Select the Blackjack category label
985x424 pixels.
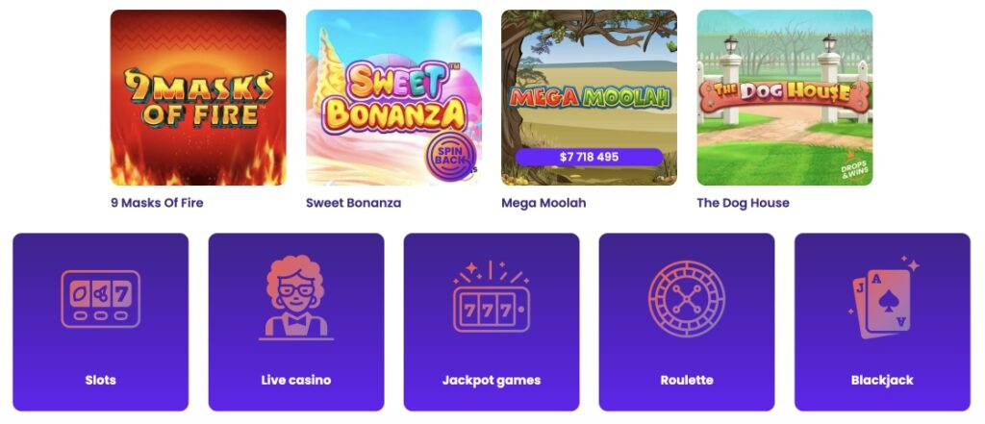coord(883,380)
